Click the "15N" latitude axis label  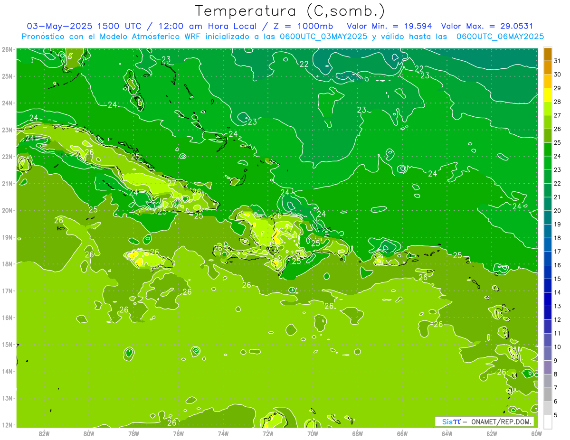(7, 344)
